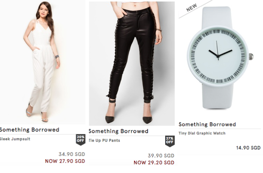Viewport: 263px width, 173px height.
Task: Click Something Borrowed brand above Tie Up PU Pants
Action: click(x=118, y=131)
